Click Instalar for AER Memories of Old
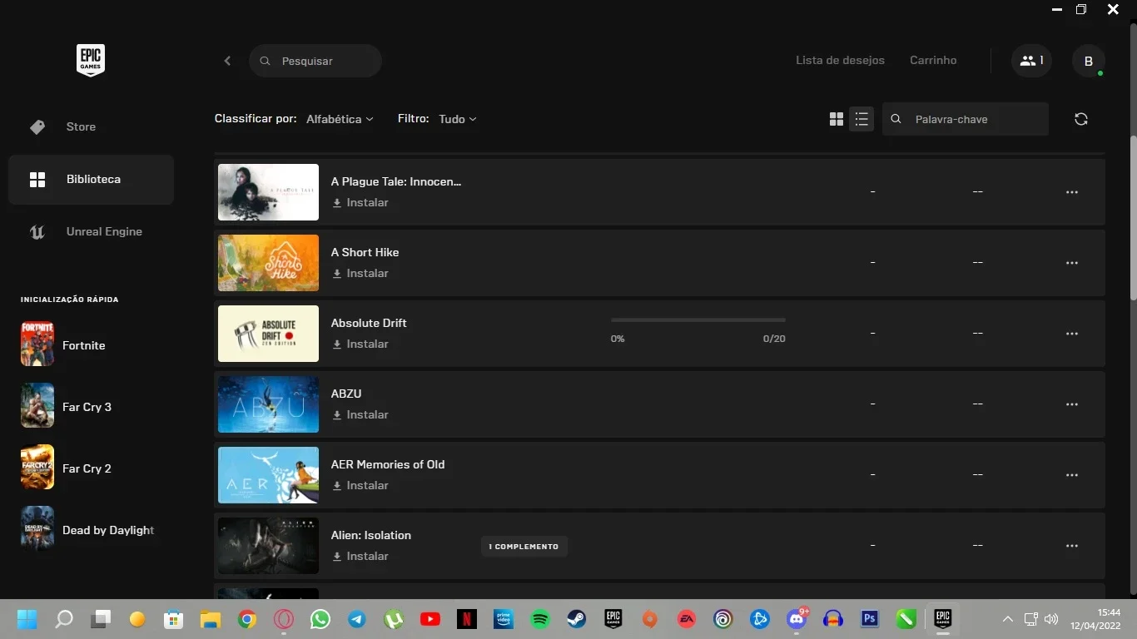The width and height of the screenshot is (1137, 639). [x=360, y=485]
